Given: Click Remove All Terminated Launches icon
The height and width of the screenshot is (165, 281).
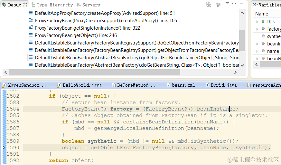Looking at the screenshot, I should 208,5.
